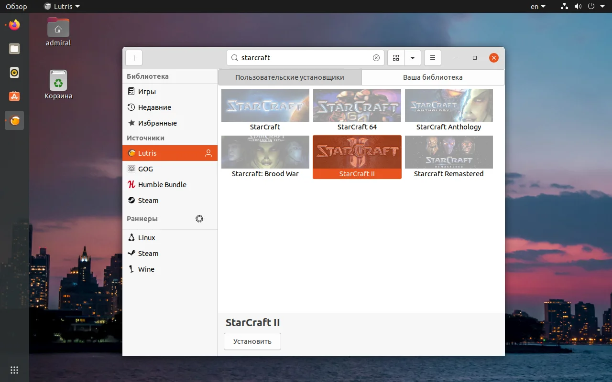This screenshot has height=382, width=612.
Task: Select the Linux runner
Action: pyautogui.click(x=170, y=238)
